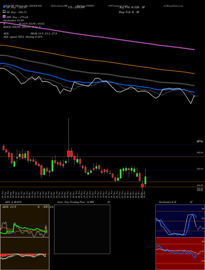Click the tall-wick red candle with highest spike
The width and height of the screenshot is (205, 270).
(68, 153)
